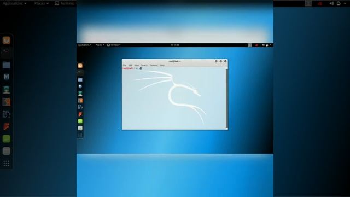
Task: Launch Terminal icon in the inner desktop's dock
Action: [x=80, y=72]
